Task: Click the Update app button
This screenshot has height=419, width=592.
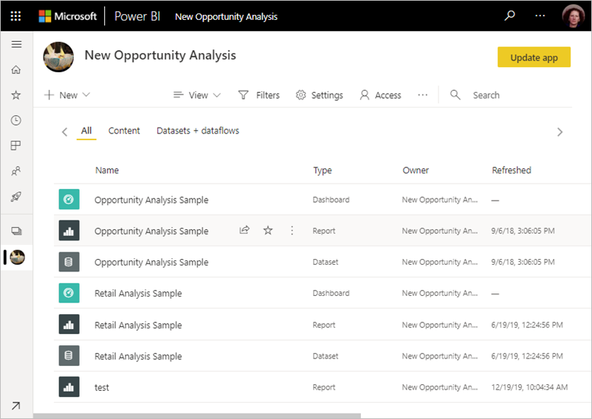Action: click(534, 58)
